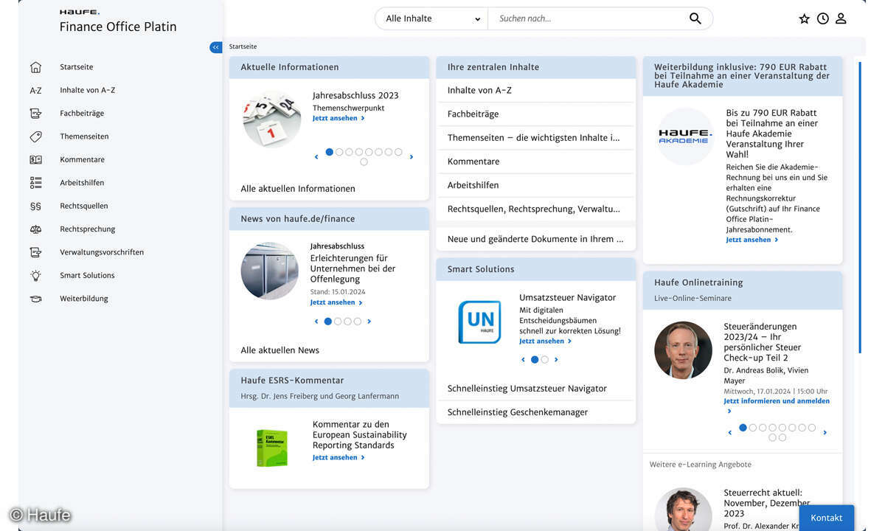The height and width of the screenshot is (531, 885).
Task: Select second dot in News carousel
Action: click(x=338, y=322)
